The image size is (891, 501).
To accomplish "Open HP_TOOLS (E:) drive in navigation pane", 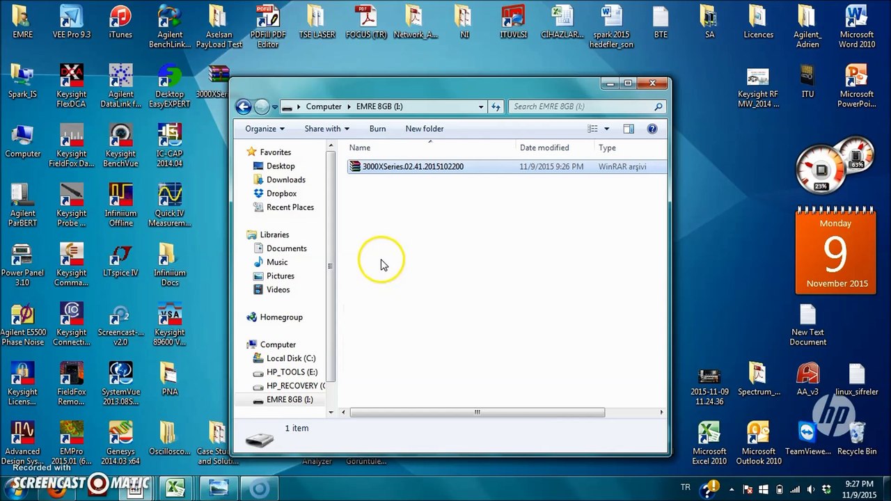I will point(292,372).
